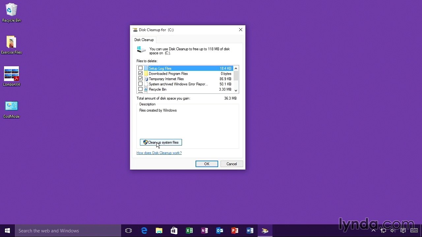Uncheck the Downloaded Program Files checkbox
This screenshot has height=237, width=422.
tap(140, 74)
